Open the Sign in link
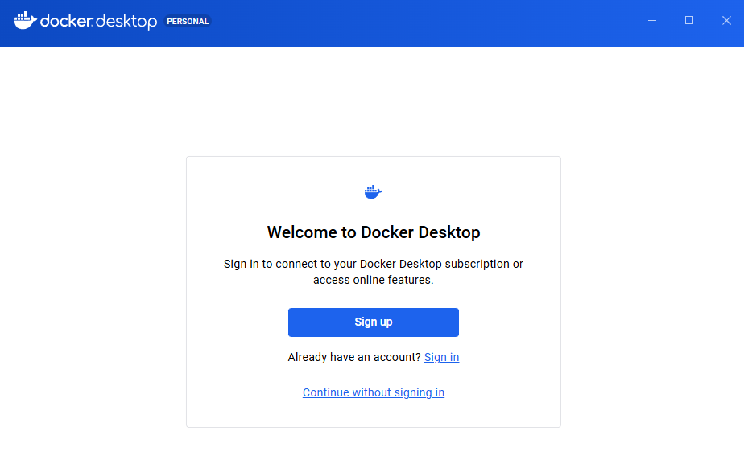 coord(441,357)
